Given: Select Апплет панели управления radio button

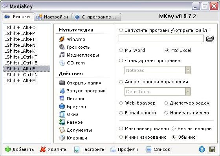Looking at the screenshot, I should 121,82.
